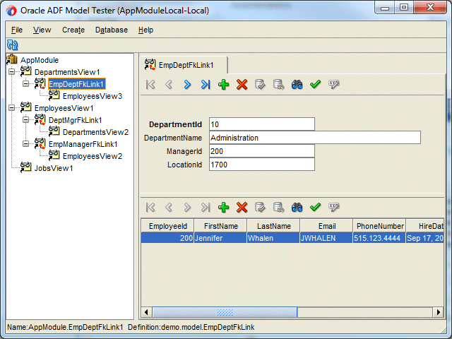Screen dimensions: 452x339
Task: Select EmployeesView1 in the tree
Action: pyautogui.click(x=64, y=108)
